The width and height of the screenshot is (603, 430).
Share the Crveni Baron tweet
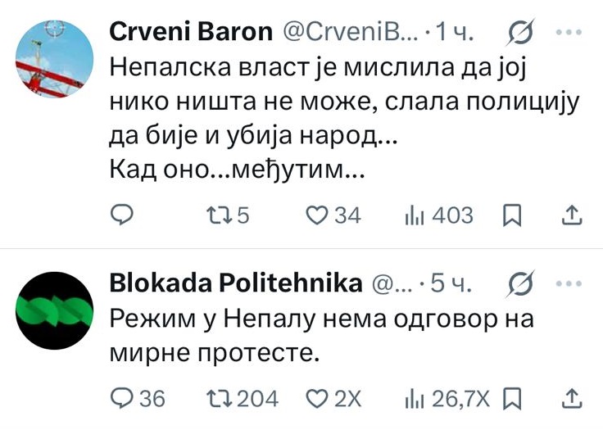[x=572, y=215]
